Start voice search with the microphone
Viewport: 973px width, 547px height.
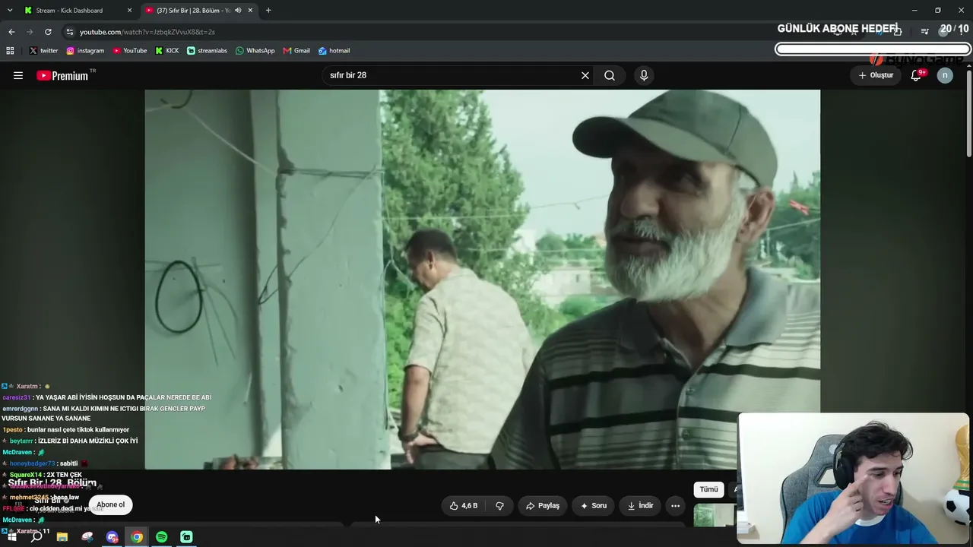[644, 75]
